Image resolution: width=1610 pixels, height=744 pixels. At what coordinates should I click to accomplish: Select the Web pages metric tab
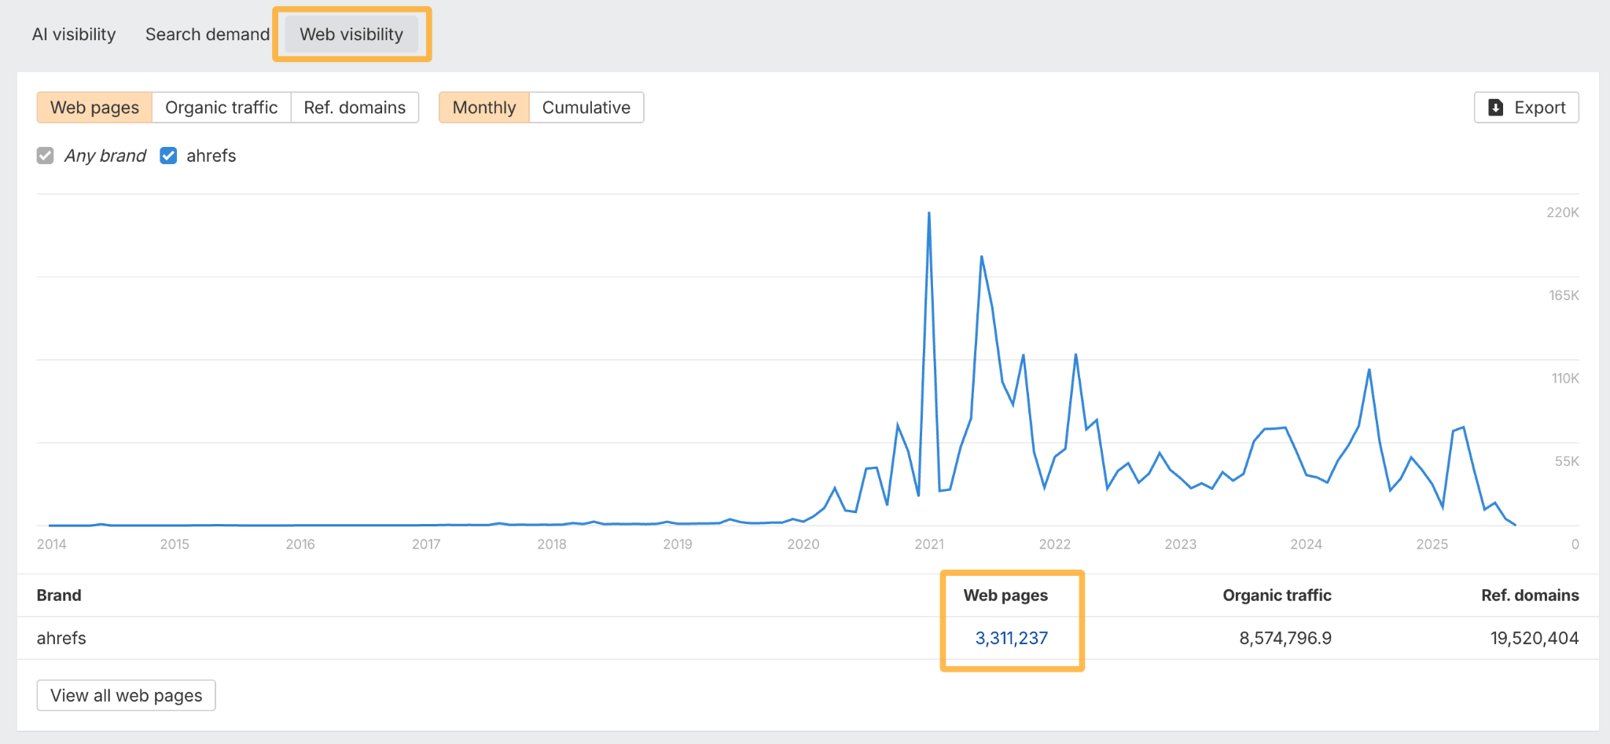[x=94, y=107]
